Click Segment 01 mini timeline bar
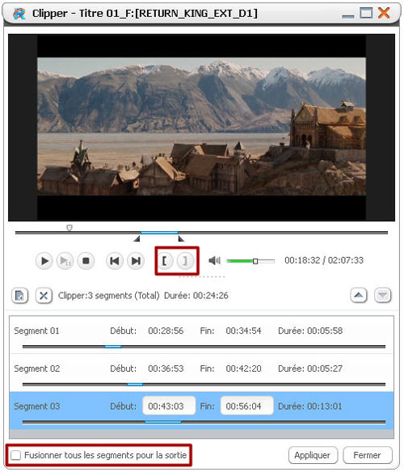404x472 pixels. click(x=204, y=347)
